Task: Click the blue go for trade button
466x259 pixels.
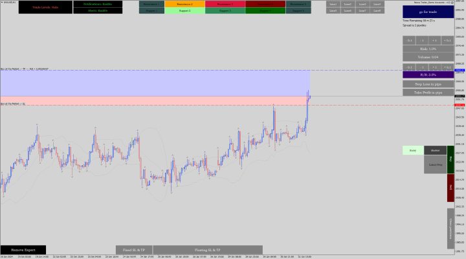Action: [424, 12]
